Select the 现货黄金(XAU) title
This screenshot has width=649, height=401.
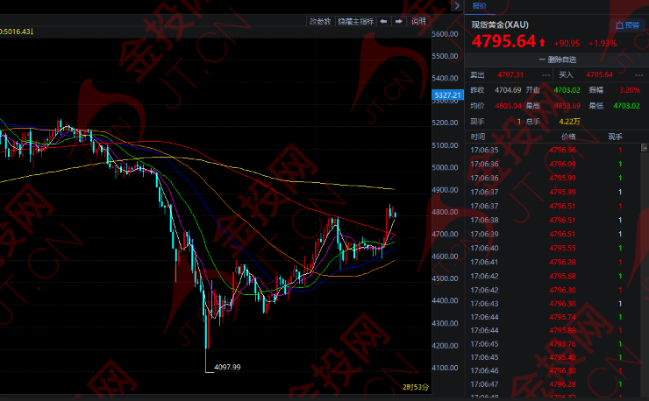[x=500, y=25]
